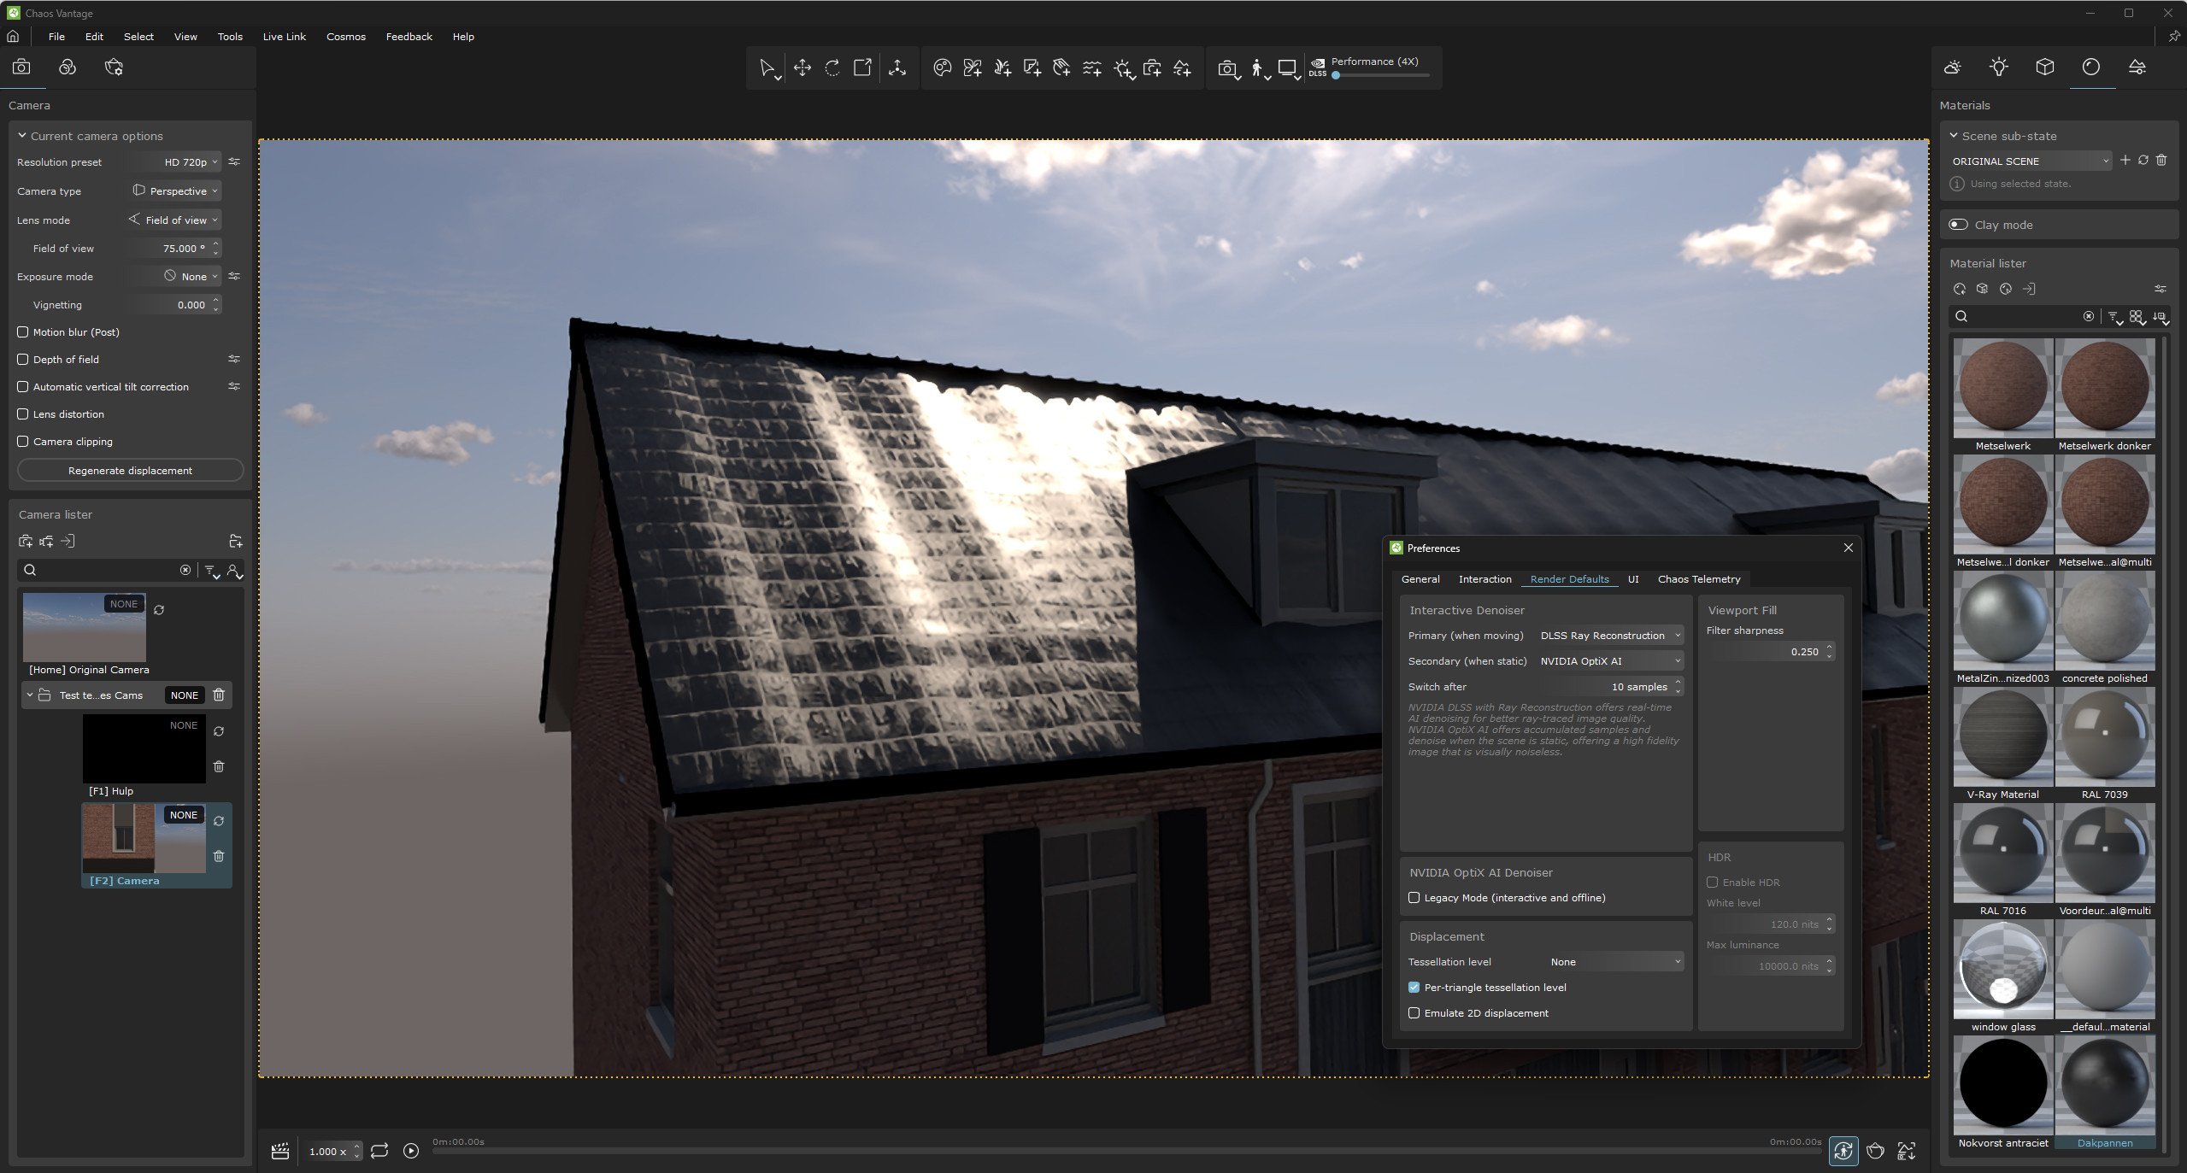Viewport: 2187px width, 1173px height.
Task: Click the add light icon
Action: pyautogui.click(x=1123, y=68)
